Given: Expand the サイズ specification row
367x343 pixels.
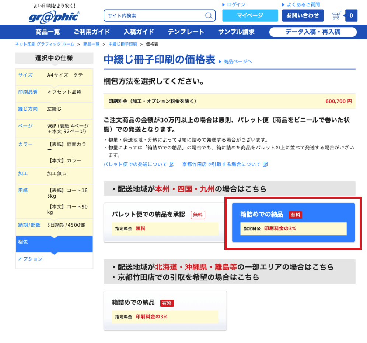Looking at the screenshot, I should tap(54, 75).
